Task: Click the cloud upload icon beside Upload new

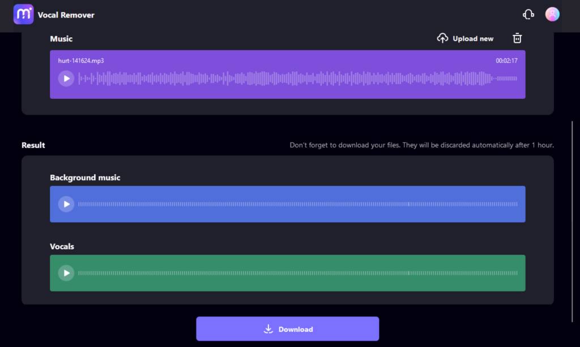Action: tap(443, 38)
